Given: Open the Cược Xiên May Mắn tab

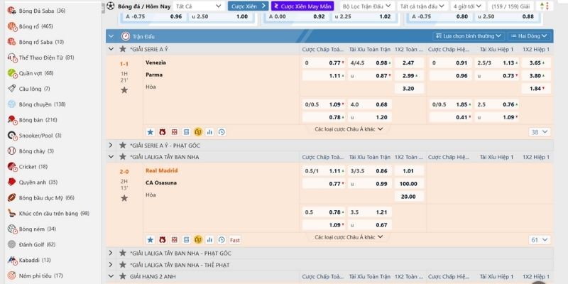Looking at the screenshot, I should 302,6.
